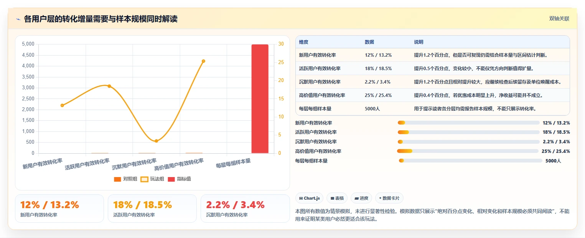This screenshot has width=585, height=238.
Task: Click the 每层每组样本量 progress bar
Action: tap(471, 161)
